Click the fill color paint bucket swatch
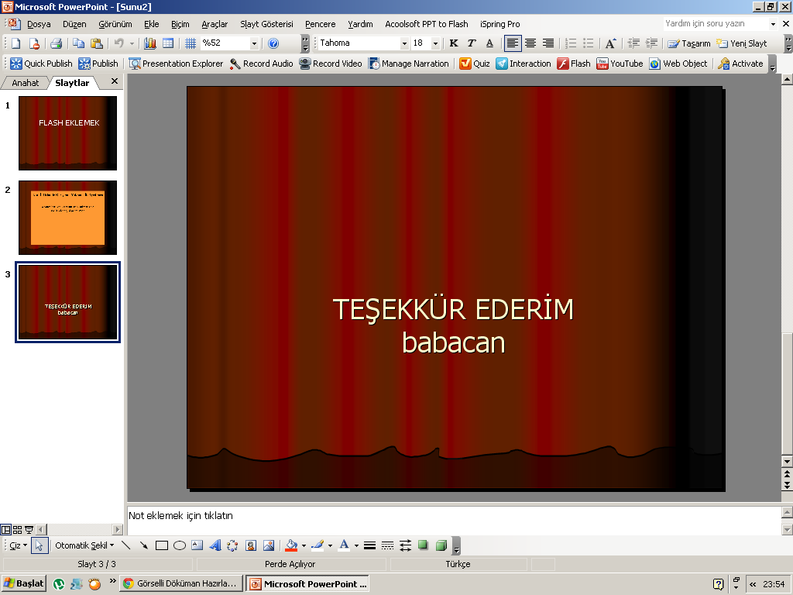The height and width of the screenshot is (595, 793). pyautogui.click(x=291, y=545)
